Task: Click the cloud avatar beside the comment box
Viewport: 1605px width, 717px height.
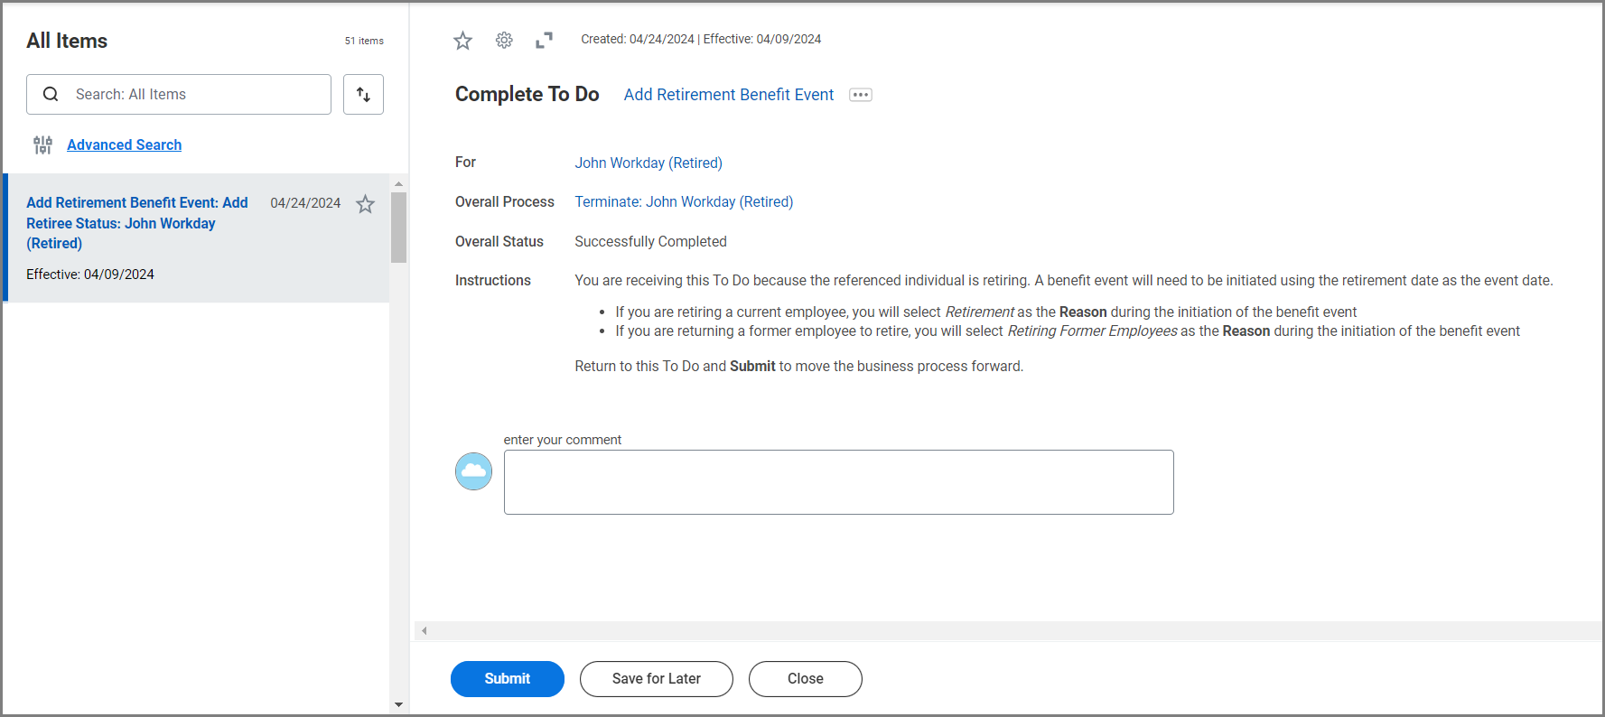Action: (x=473, y=471)
